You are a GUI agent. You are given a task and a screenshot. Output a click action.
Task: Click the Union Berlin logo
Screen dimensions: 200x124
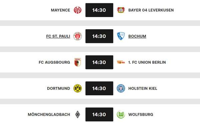point(121,62)
